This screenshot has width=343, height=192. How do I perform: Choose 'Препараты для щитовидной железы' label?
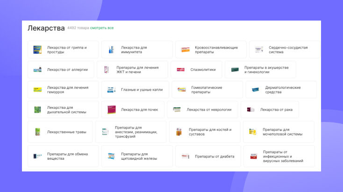(139, 156)
